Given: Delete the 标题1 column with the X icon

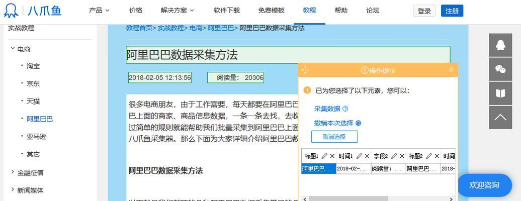Looking at the screenshot, I should [x=332, y=156].
